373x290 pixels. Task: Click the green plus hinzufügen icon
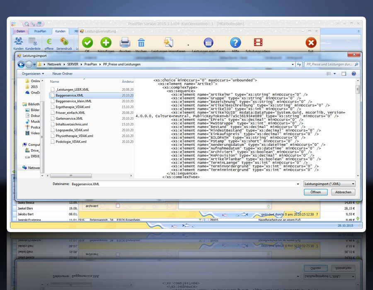pos(106,43)
